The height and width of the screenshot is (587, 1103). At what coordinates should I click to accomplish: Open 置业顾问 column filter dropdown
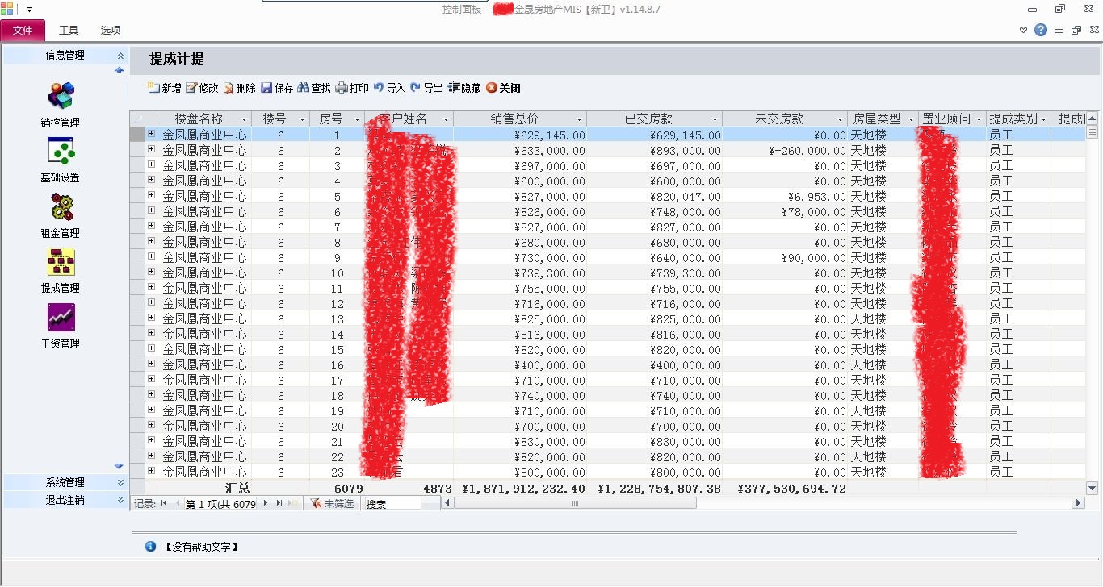tap(979, 119)
